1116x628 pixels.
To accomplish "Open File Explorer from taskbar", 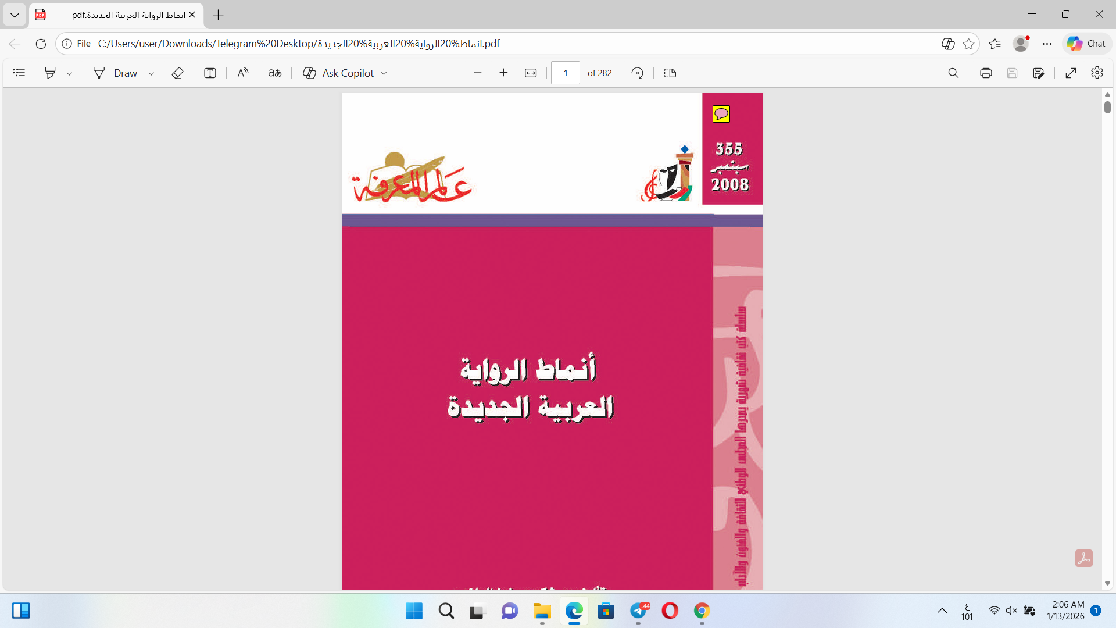I will [542, 611].
